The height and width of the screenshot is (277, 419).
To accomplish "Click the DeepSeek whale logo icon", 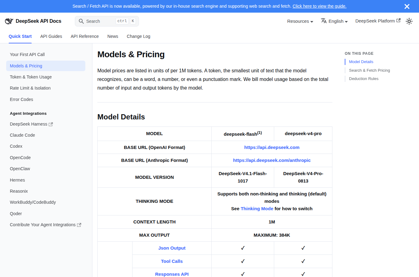I will 9,21.
